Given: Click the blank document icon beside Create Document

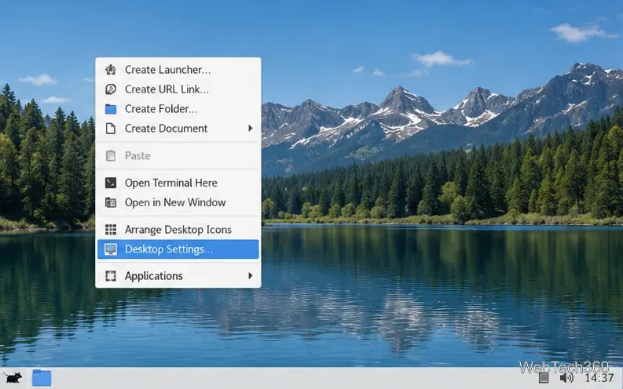Looking at the screenshot, I should pos(111,129).
